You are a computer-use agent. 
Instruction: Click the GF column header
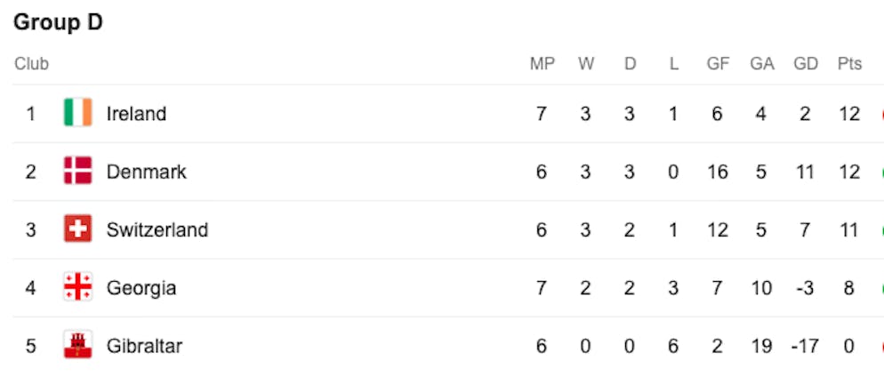point(718,64)
